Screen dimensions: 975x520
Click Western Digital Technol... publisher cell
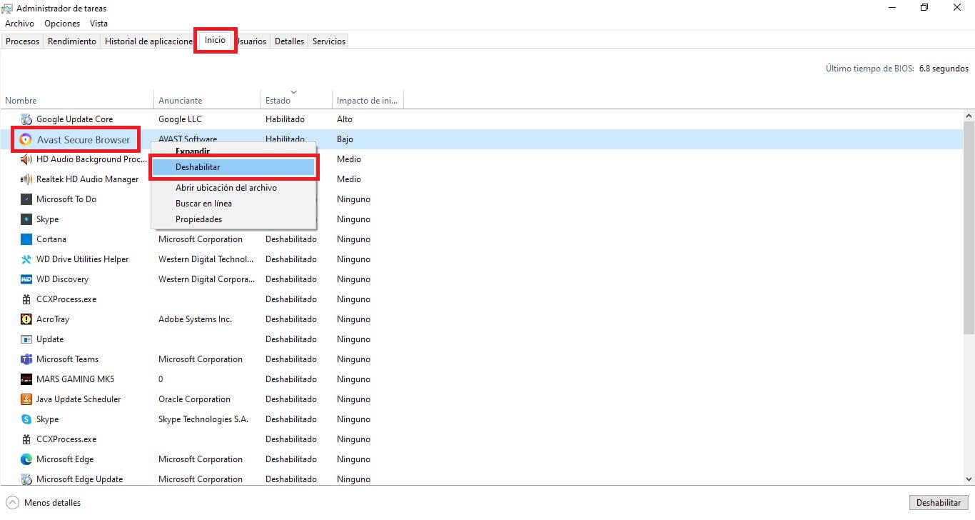tap(206, 259)
